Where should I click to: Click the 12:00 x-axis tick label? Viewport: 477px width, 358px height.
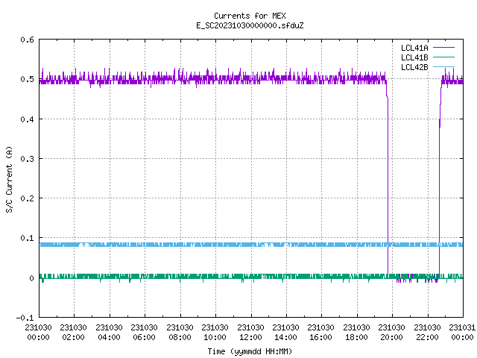(x=250, y=337)
